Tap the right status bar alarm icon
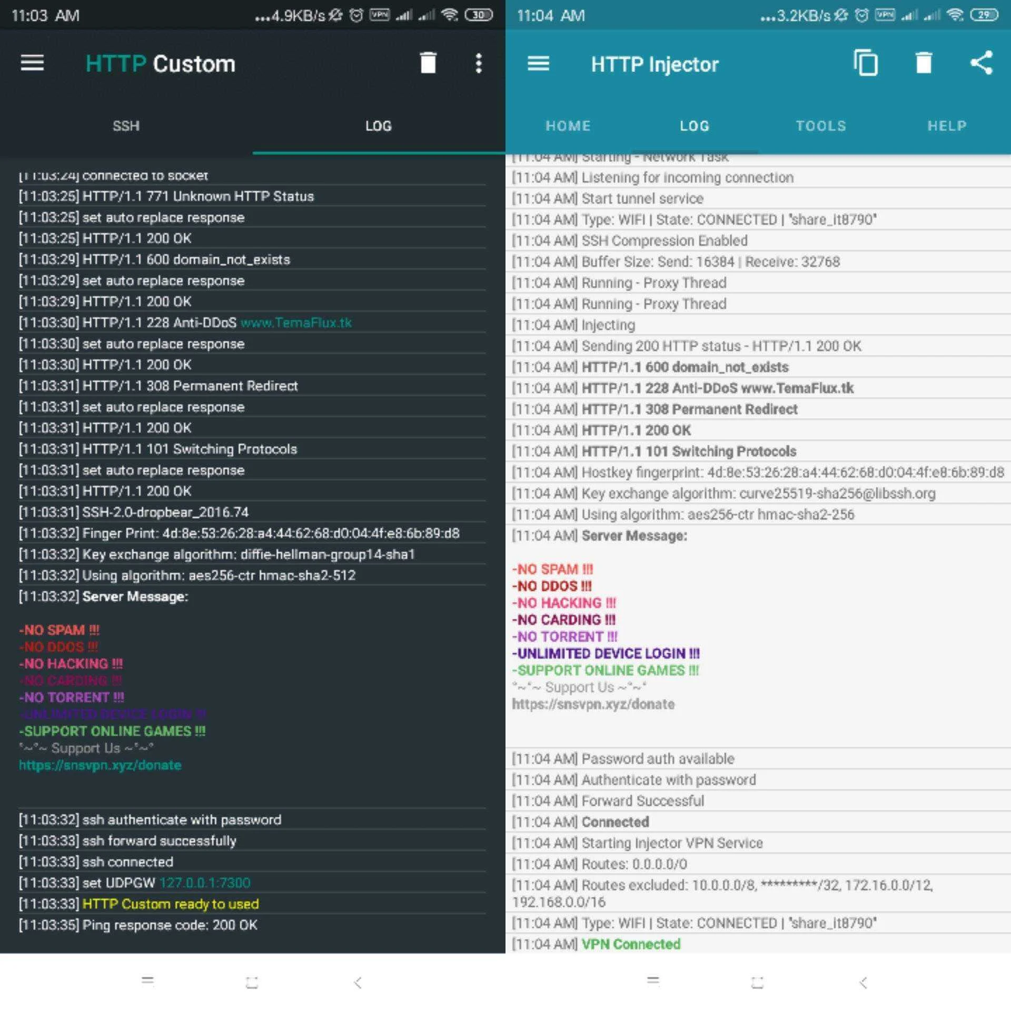This screenshot has height=1011, width=1011. click(862, 15)
